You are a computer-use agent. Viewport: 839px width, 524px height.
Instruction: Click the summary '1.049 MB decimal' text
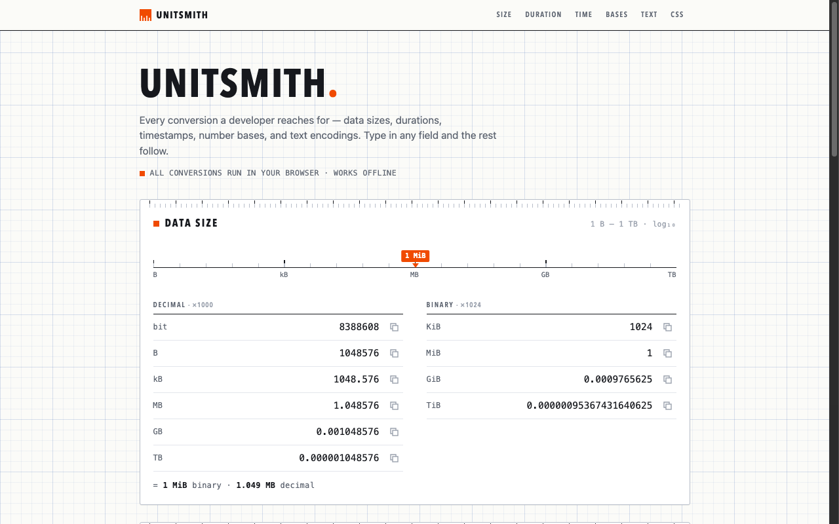[275, 485]
